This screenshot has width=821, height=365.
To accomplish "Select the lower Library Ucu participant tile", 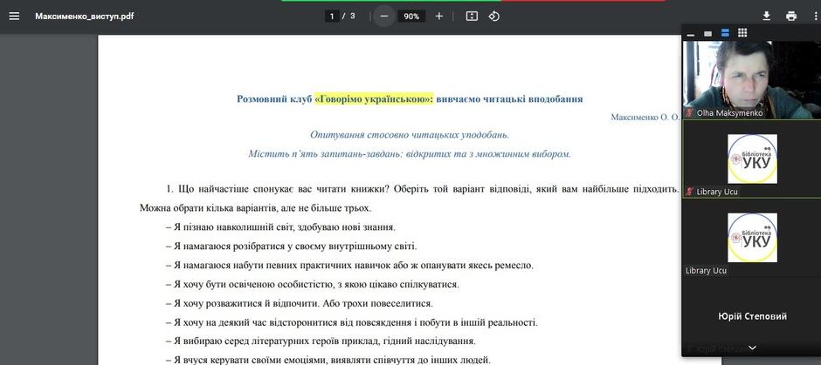I will click(x=752, y=238).
